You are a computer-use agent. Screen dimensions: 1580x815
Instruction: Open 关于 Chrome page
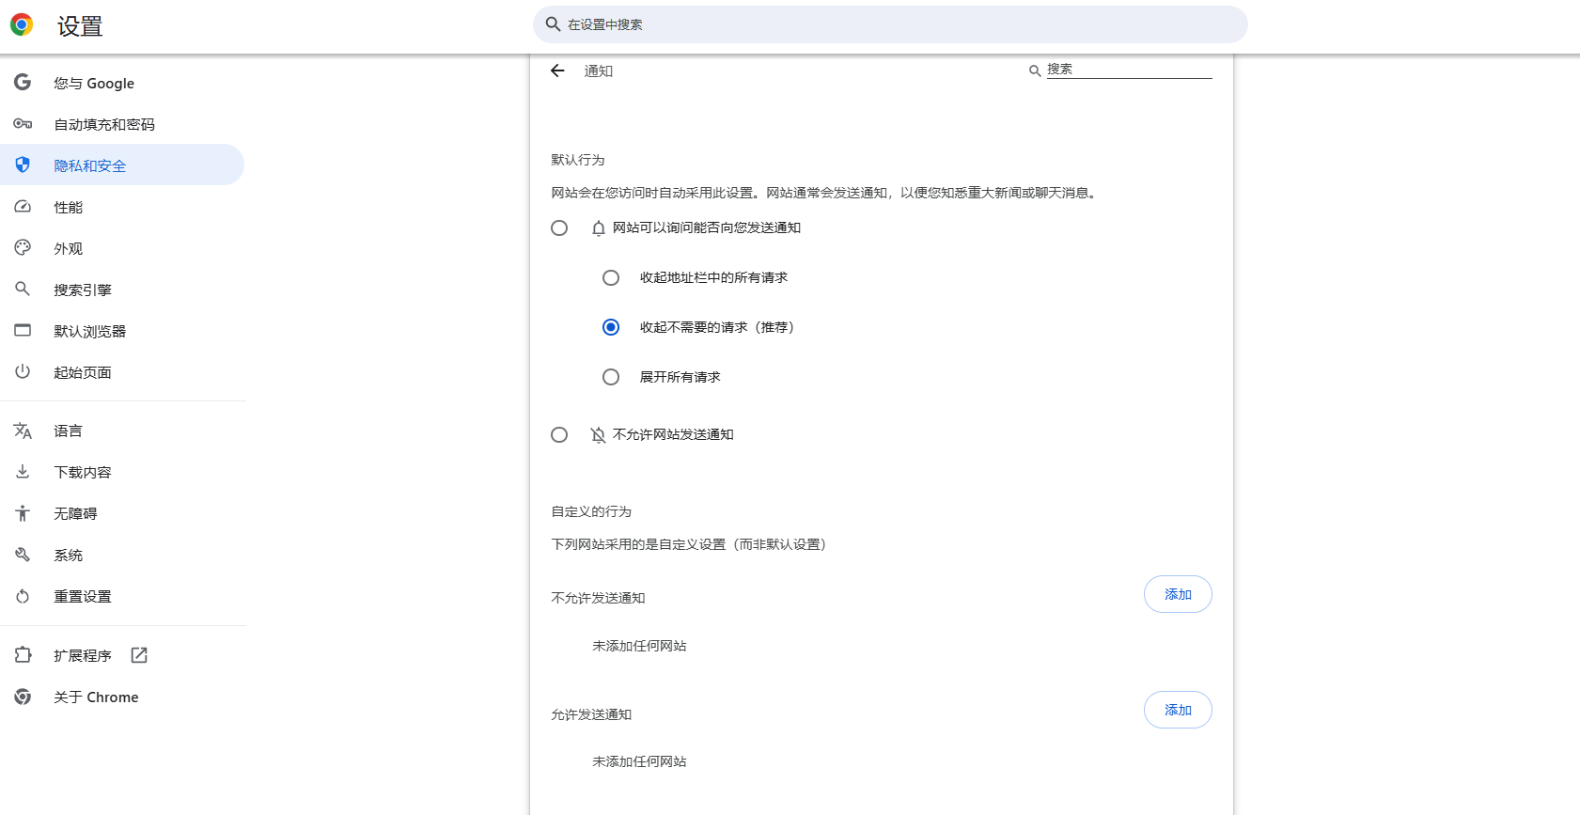[122, 697]
